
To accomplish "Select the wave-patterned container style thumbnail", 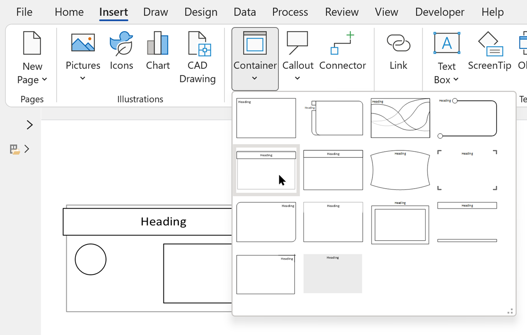I will [x=400, y=118].
